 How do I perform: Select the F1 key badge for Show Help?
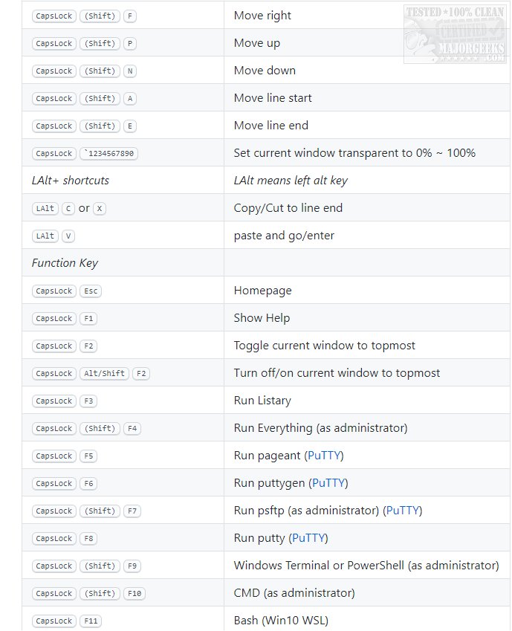(x=89, y=318)
